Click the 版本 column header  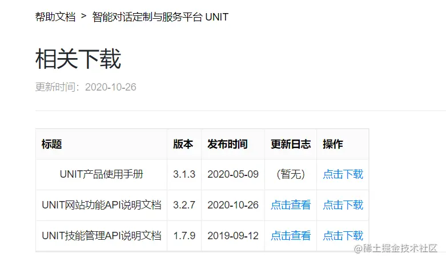(183, 144)
